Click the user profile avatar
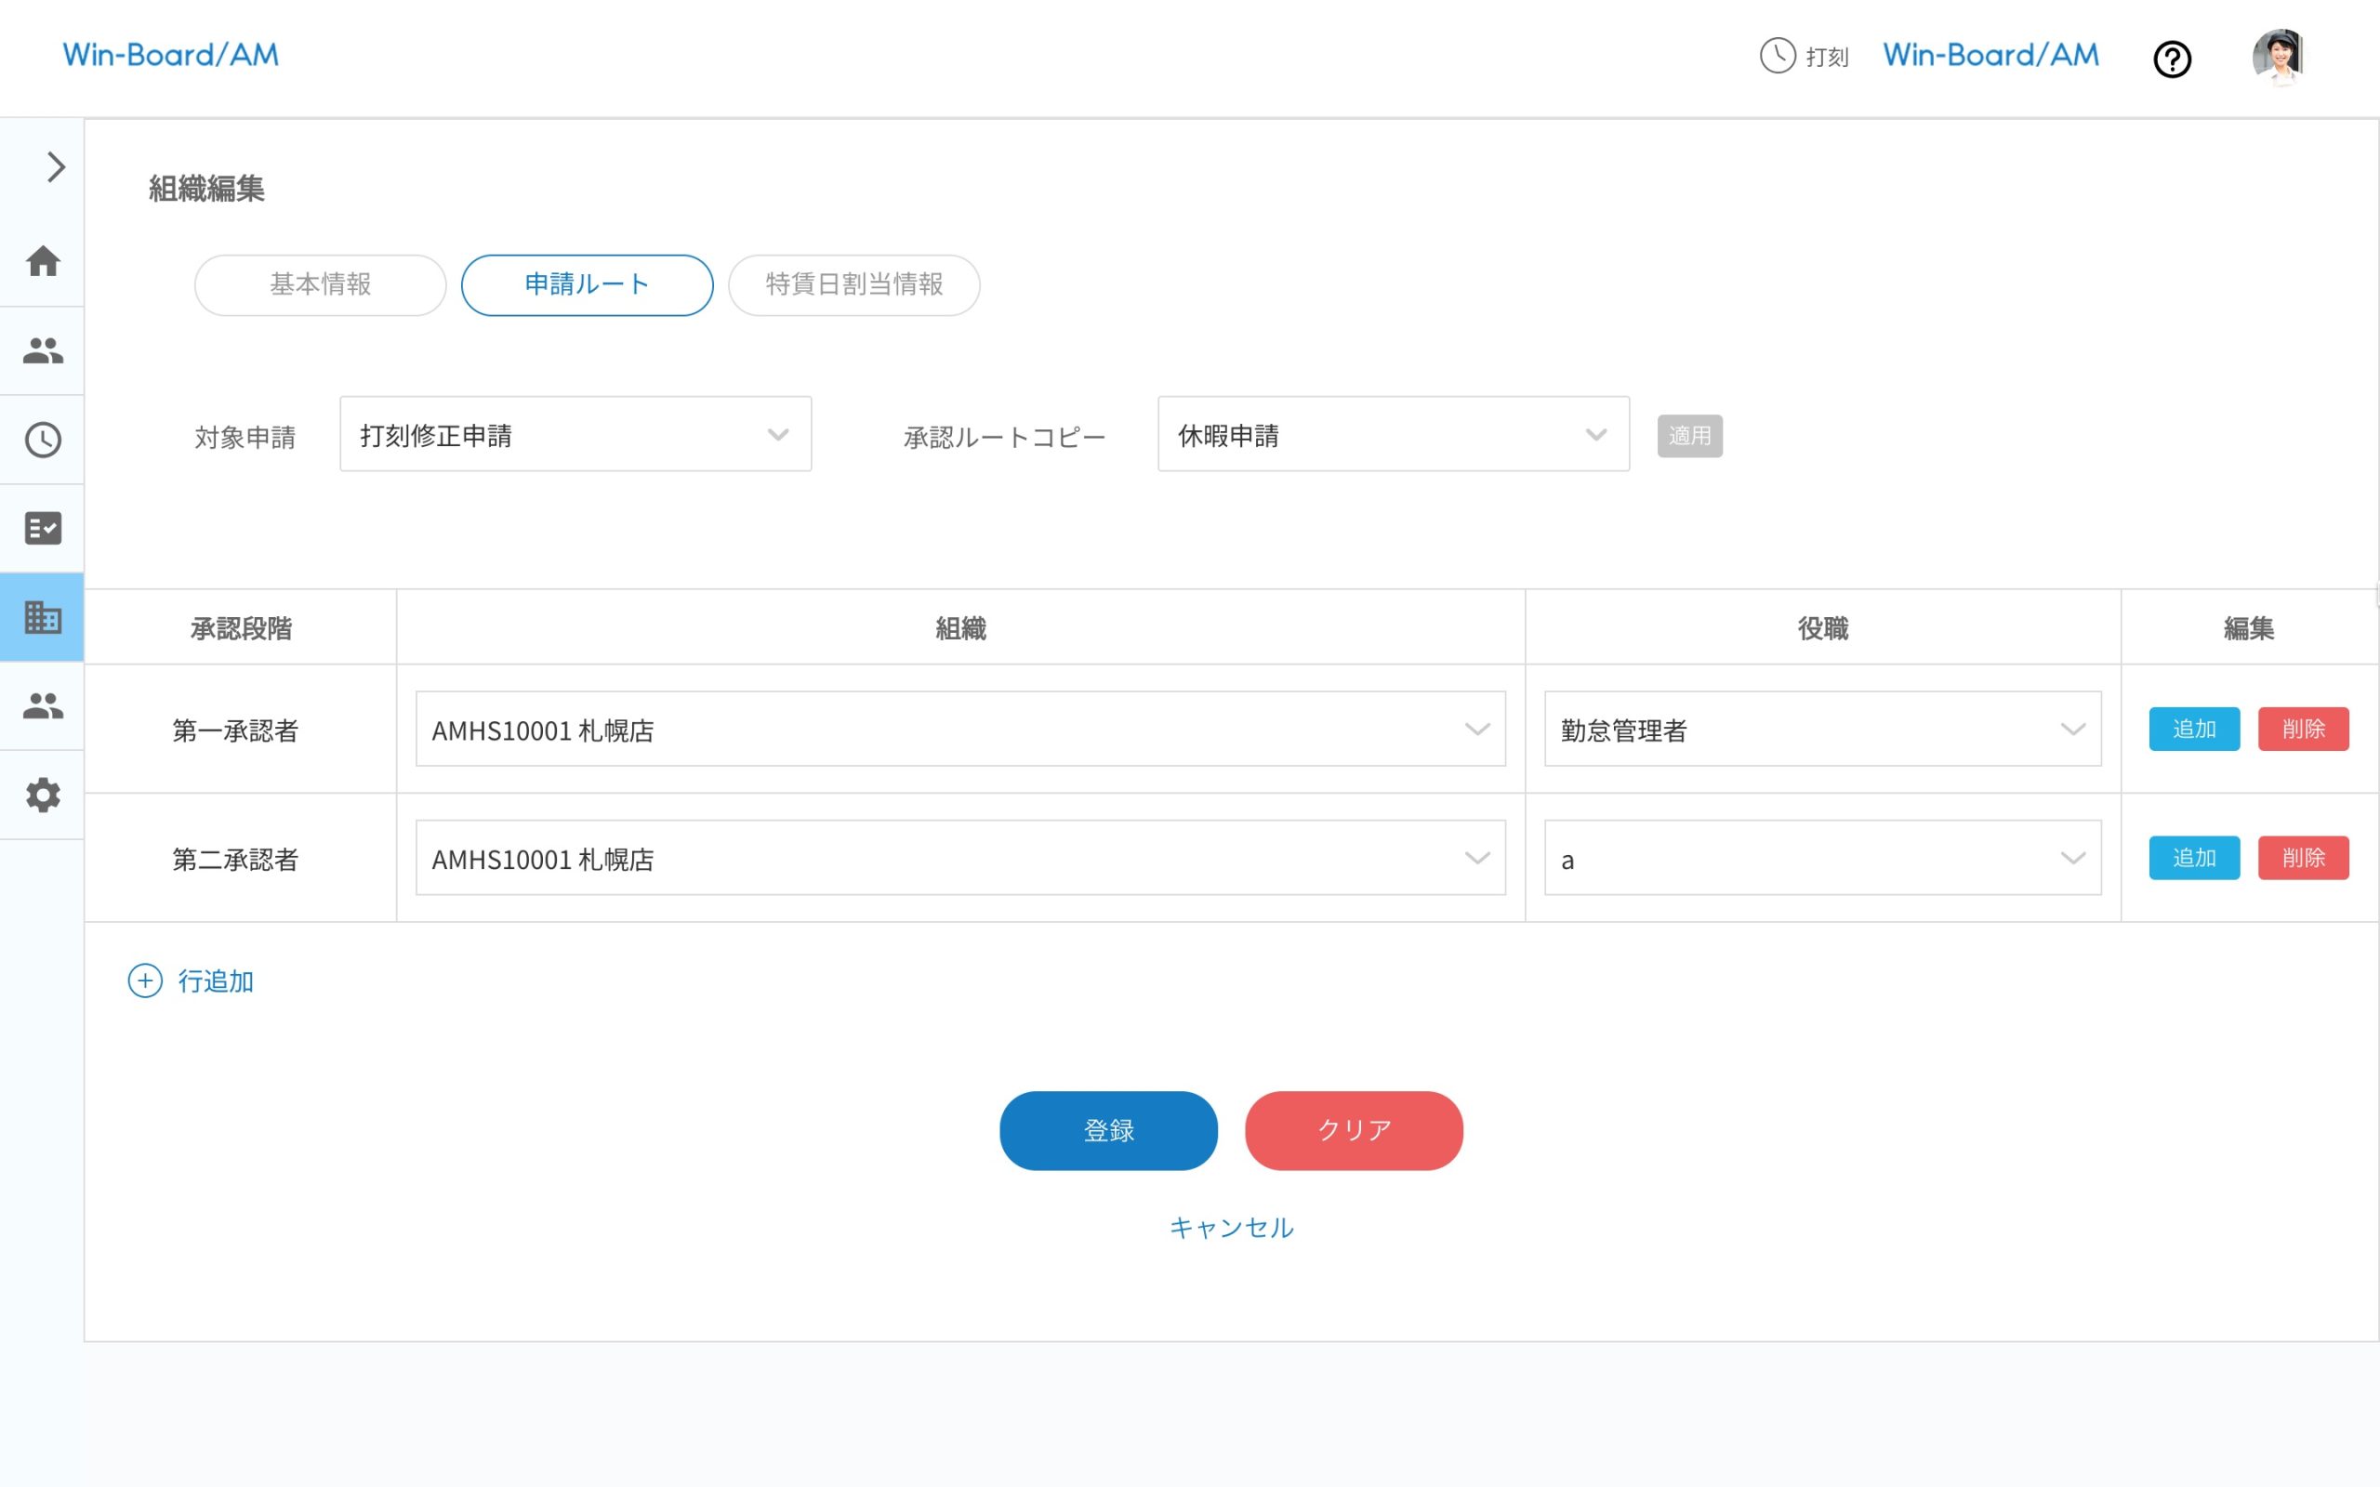Screen dimensions: 2380x1487 2278,57
